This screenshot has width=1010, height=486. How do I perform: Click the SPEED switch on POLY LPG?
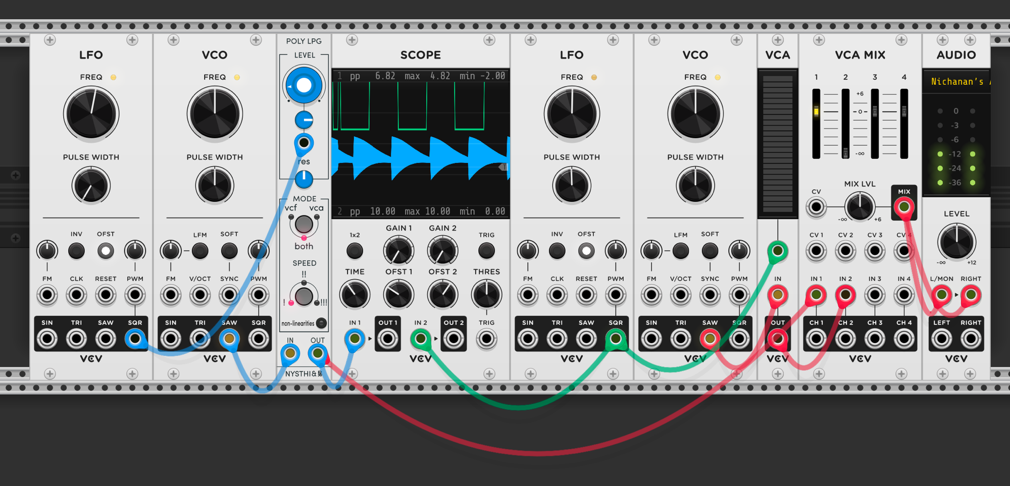click(x=304, y=297)
